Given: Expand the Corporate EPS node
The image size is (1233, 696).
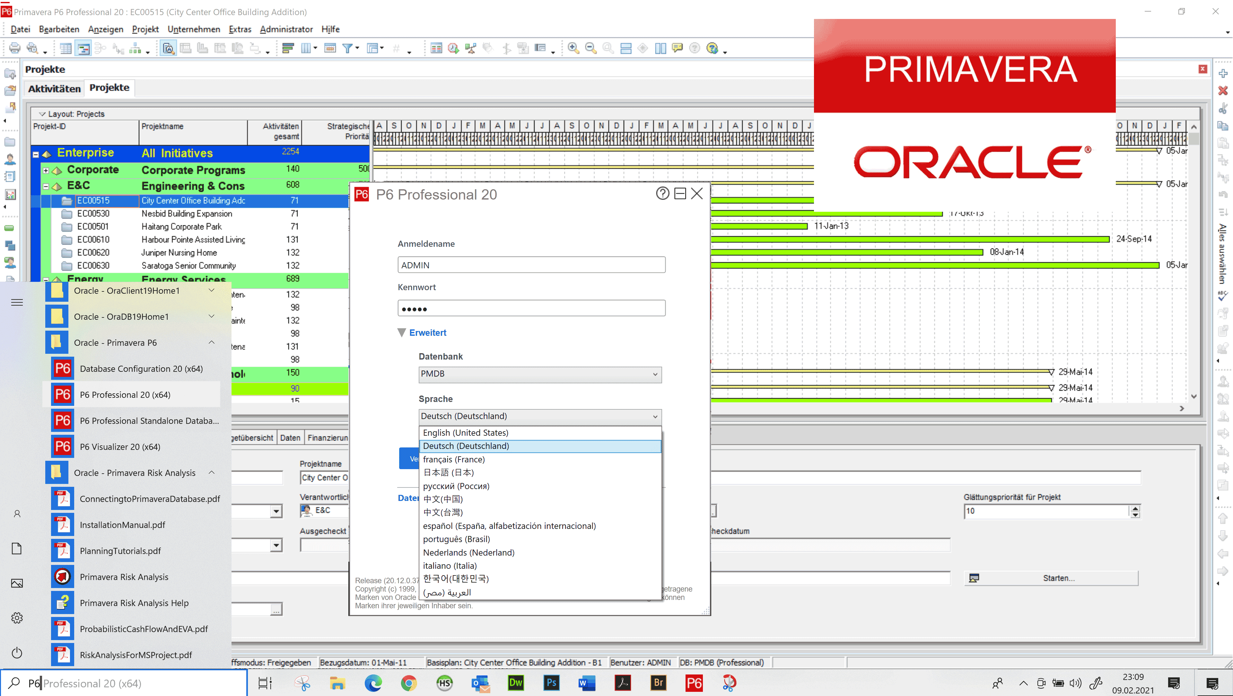Looking at the screenshot, I should [x=46, y=171].
